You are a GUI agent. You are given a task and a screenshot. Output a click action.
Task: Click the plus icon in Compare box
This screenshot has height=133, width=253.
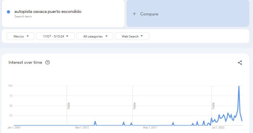(x=134, y=14)
